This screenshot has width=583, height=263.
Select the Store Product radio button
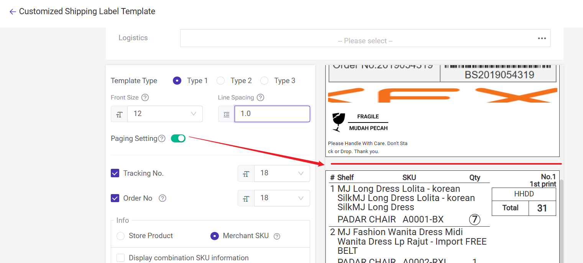coord(121,236)
